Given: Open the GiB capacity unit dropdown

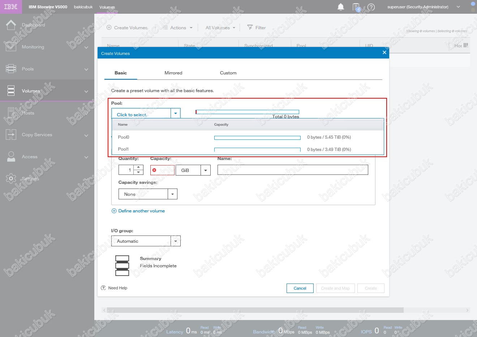Looking at the screenshot, I should [x=206, y=170].
